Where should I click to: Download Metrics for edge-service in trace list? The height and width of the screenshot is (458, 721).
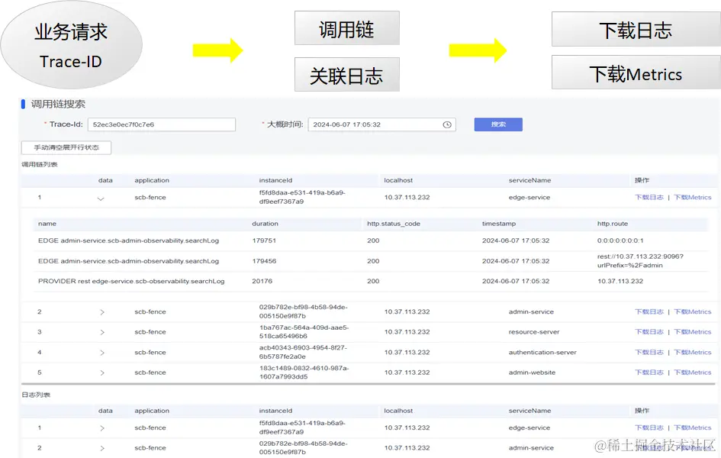[x=693, y=197]
